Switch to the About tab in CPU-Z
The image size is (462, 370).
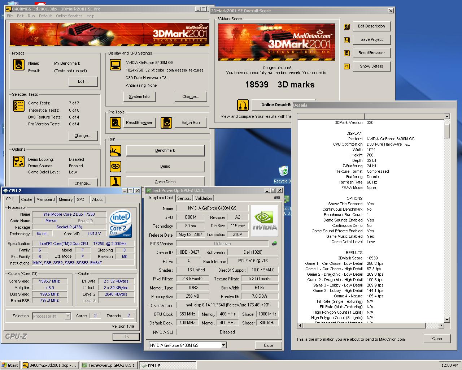tap(97, 199)
